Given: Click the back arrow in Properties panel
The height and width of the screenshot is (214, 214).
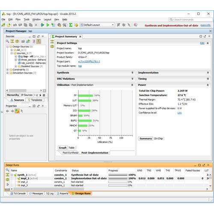Looking at the screenshot, I should click(x=8, y=111).
